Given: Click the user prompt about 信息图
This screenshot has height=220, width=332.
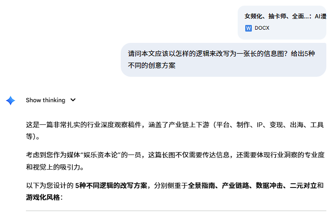Looking at the screenshot, I should pyautogui.click(x=222, y=59).
